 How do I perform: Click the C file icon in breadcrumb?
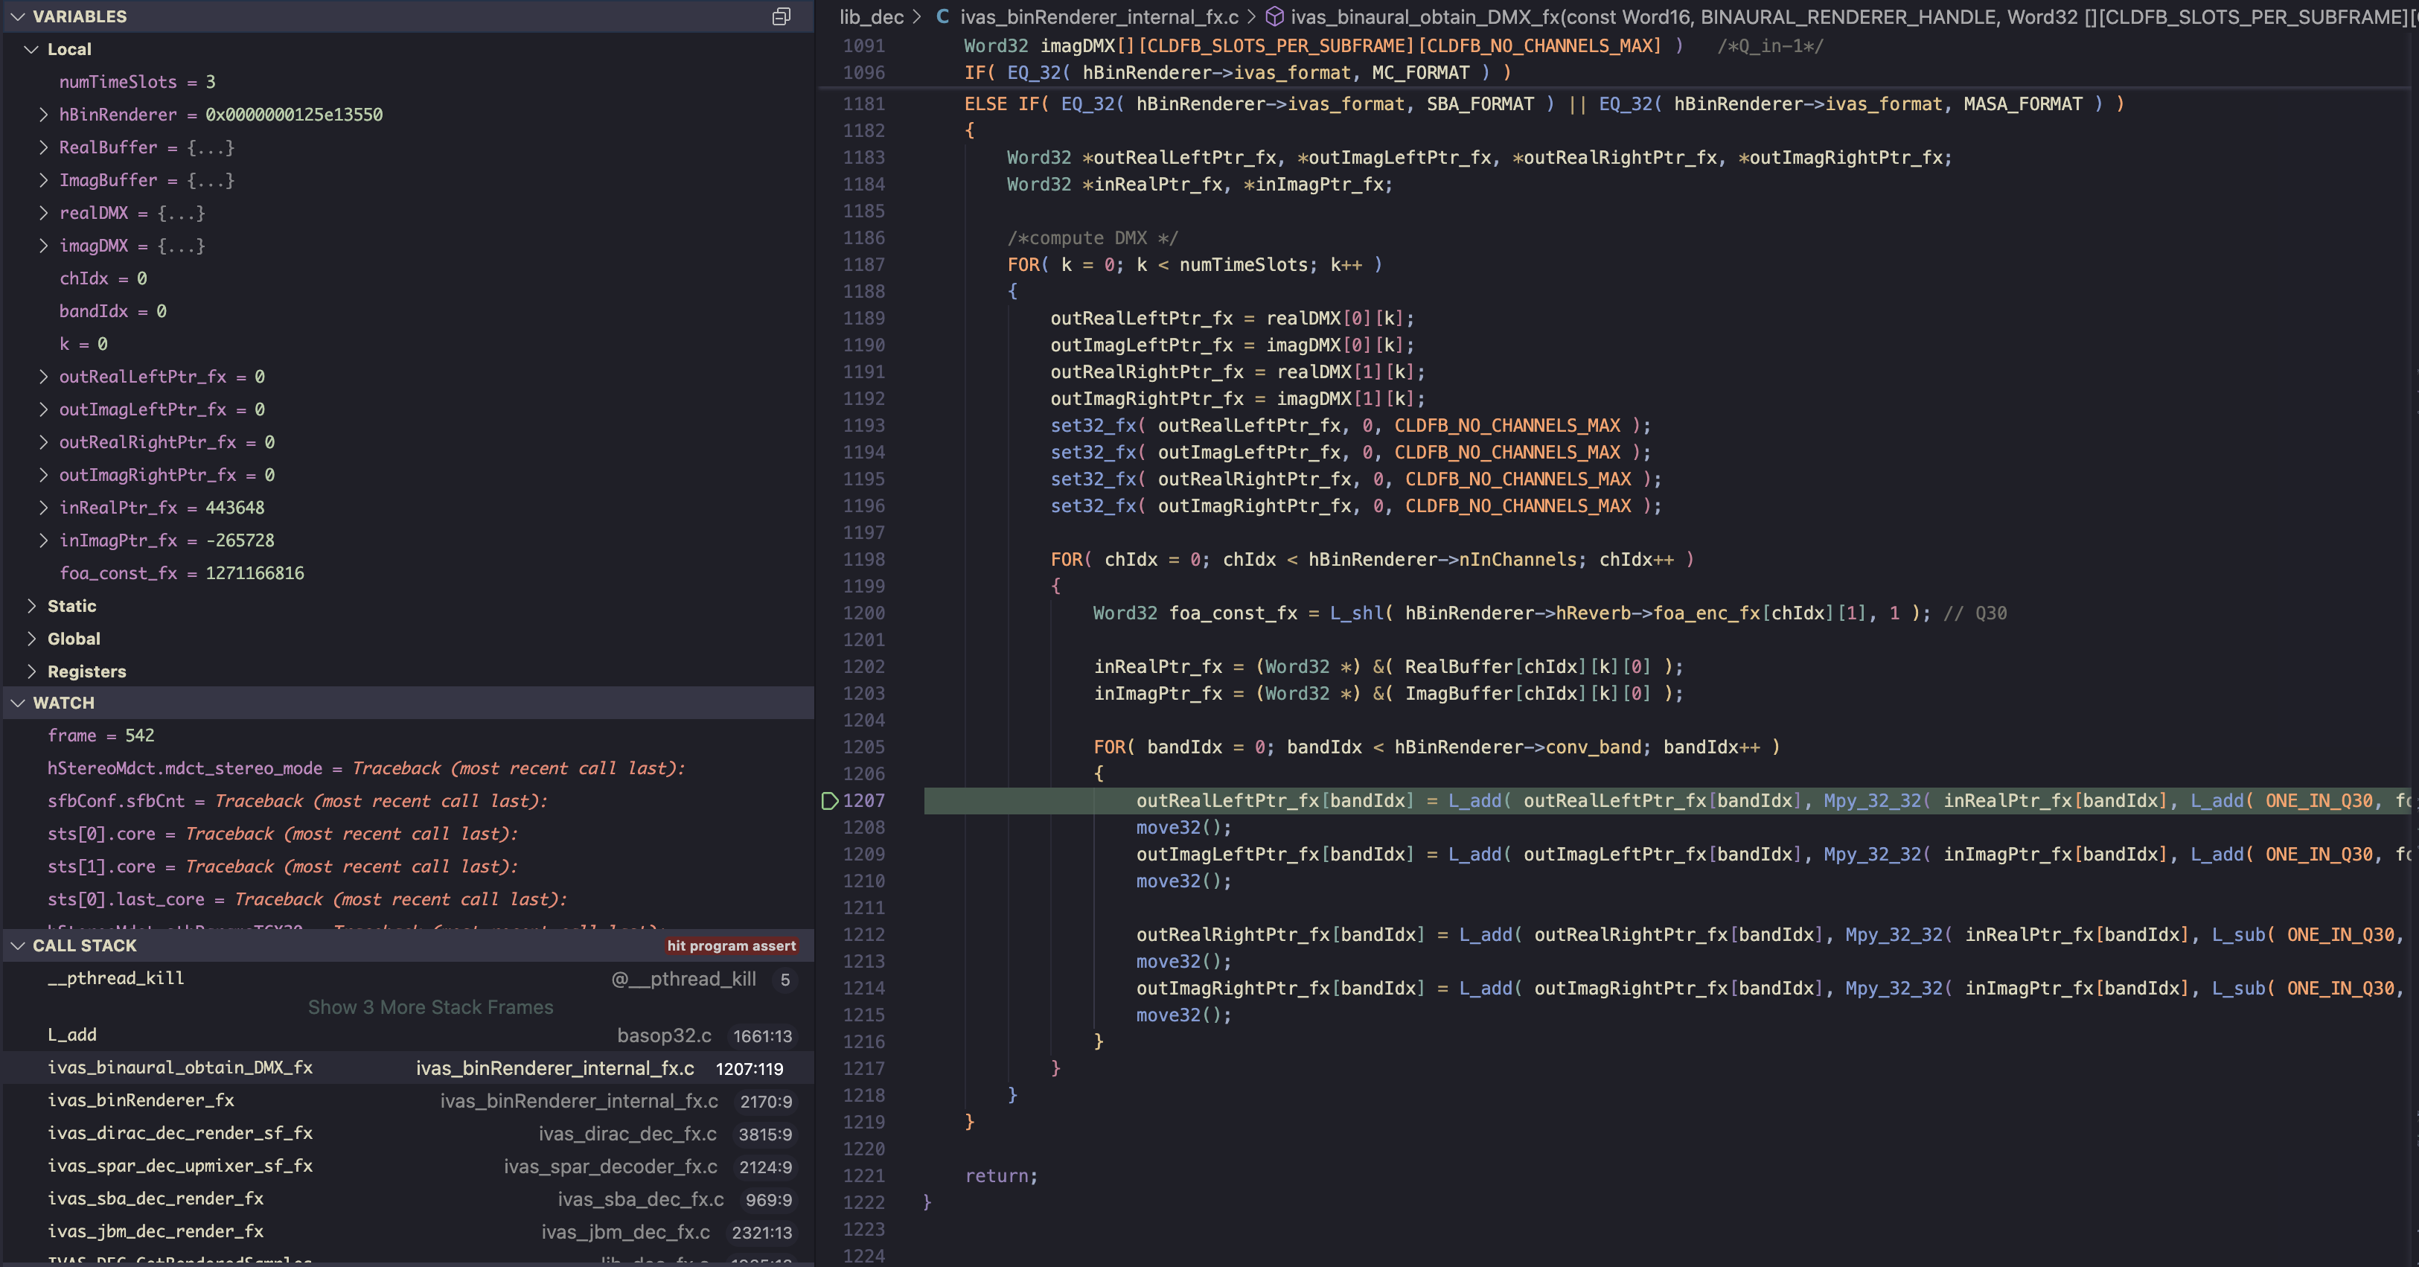point(942,16)
